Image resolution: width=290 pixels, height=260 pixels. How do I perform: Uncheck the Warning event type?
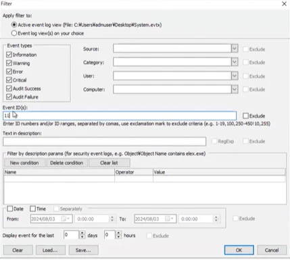coord(9,63)
